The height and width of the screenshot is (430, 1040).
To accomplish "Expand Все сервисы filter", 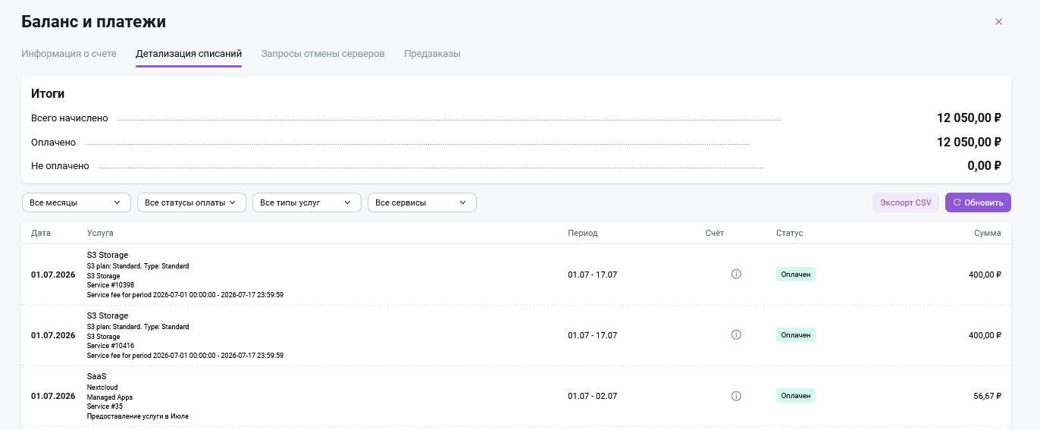I will pos(421,202).
